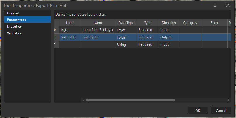Select the in_fc label cell
The height and width of the screenshot is (118, 236).
70,30
